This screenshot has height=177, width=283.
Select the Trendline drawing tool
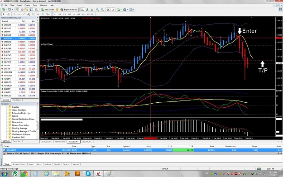pyautogui.click(x=24, y=14)
